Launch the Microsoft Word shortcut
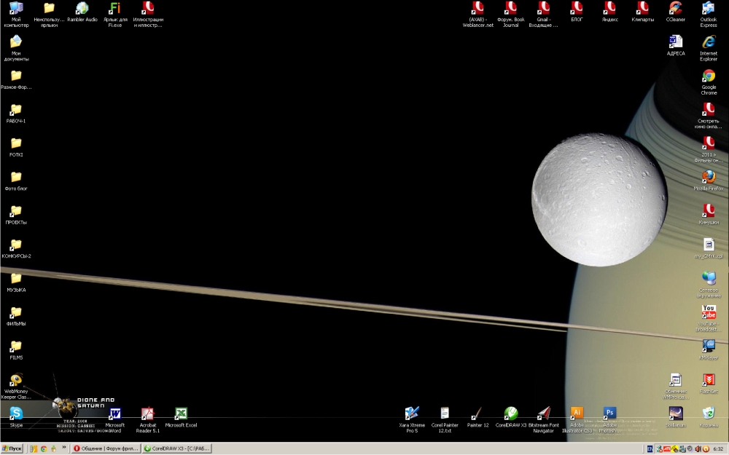 115,420
